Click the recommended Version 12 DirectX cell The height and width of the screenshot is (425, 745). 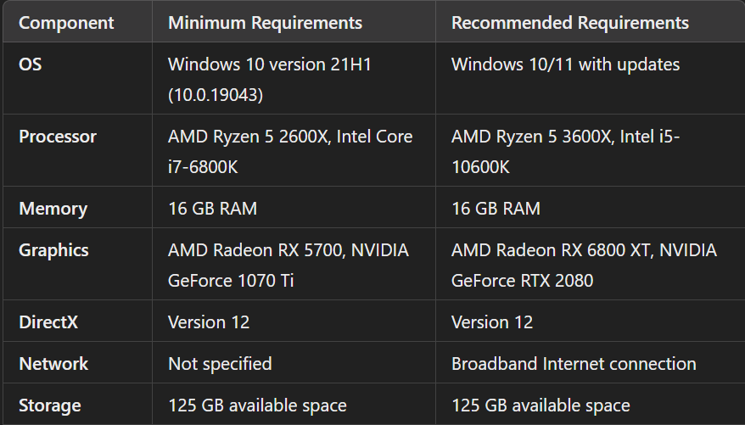(x=492, y=322)
